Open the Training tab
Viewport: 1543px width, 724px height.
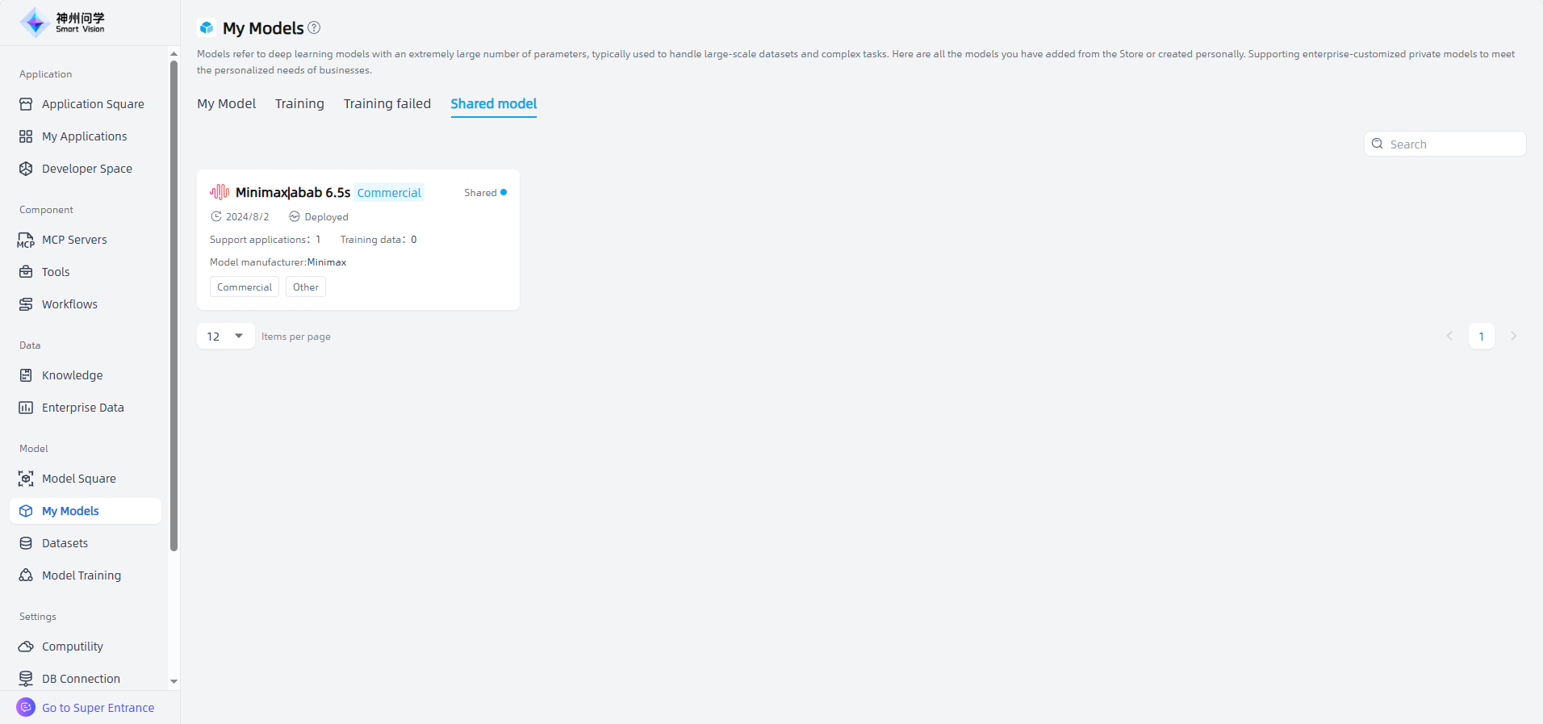click(299, 103)
